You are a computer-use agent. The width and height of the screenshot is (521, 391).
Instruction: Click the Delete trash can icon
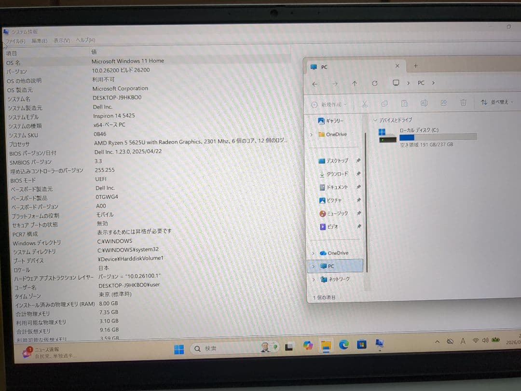[463, 103]
